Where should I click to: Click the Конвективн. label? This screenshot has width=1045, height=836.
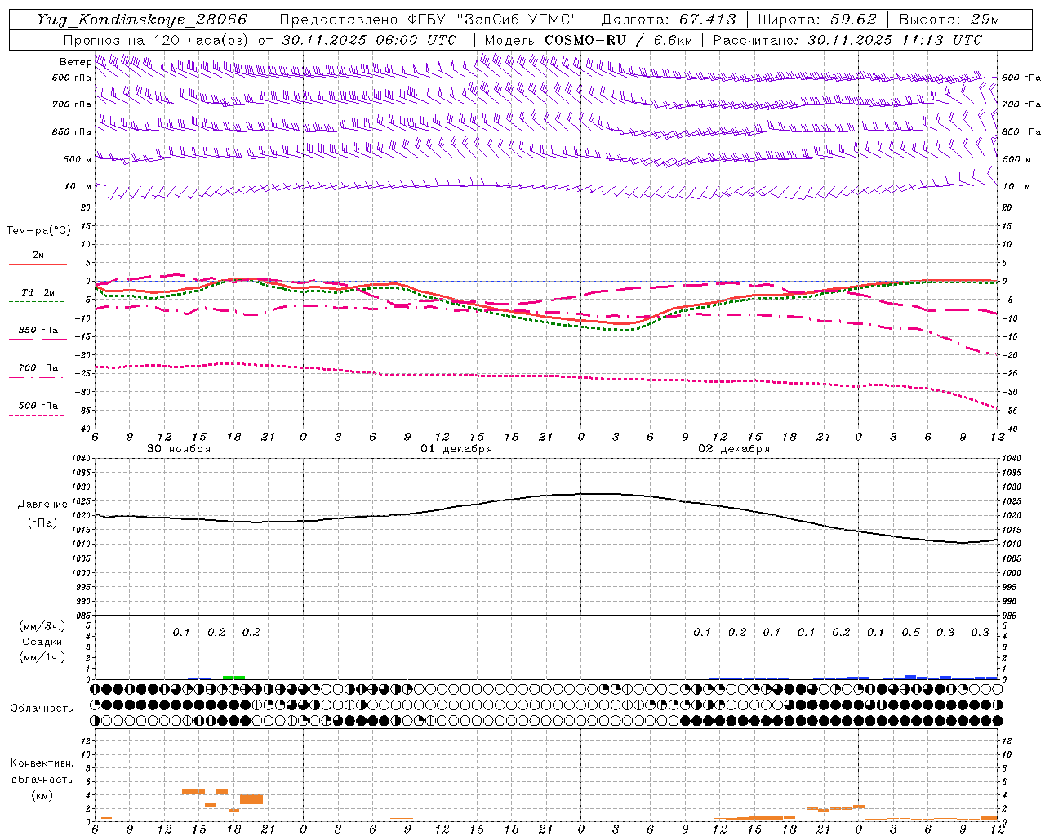(42, 763)
